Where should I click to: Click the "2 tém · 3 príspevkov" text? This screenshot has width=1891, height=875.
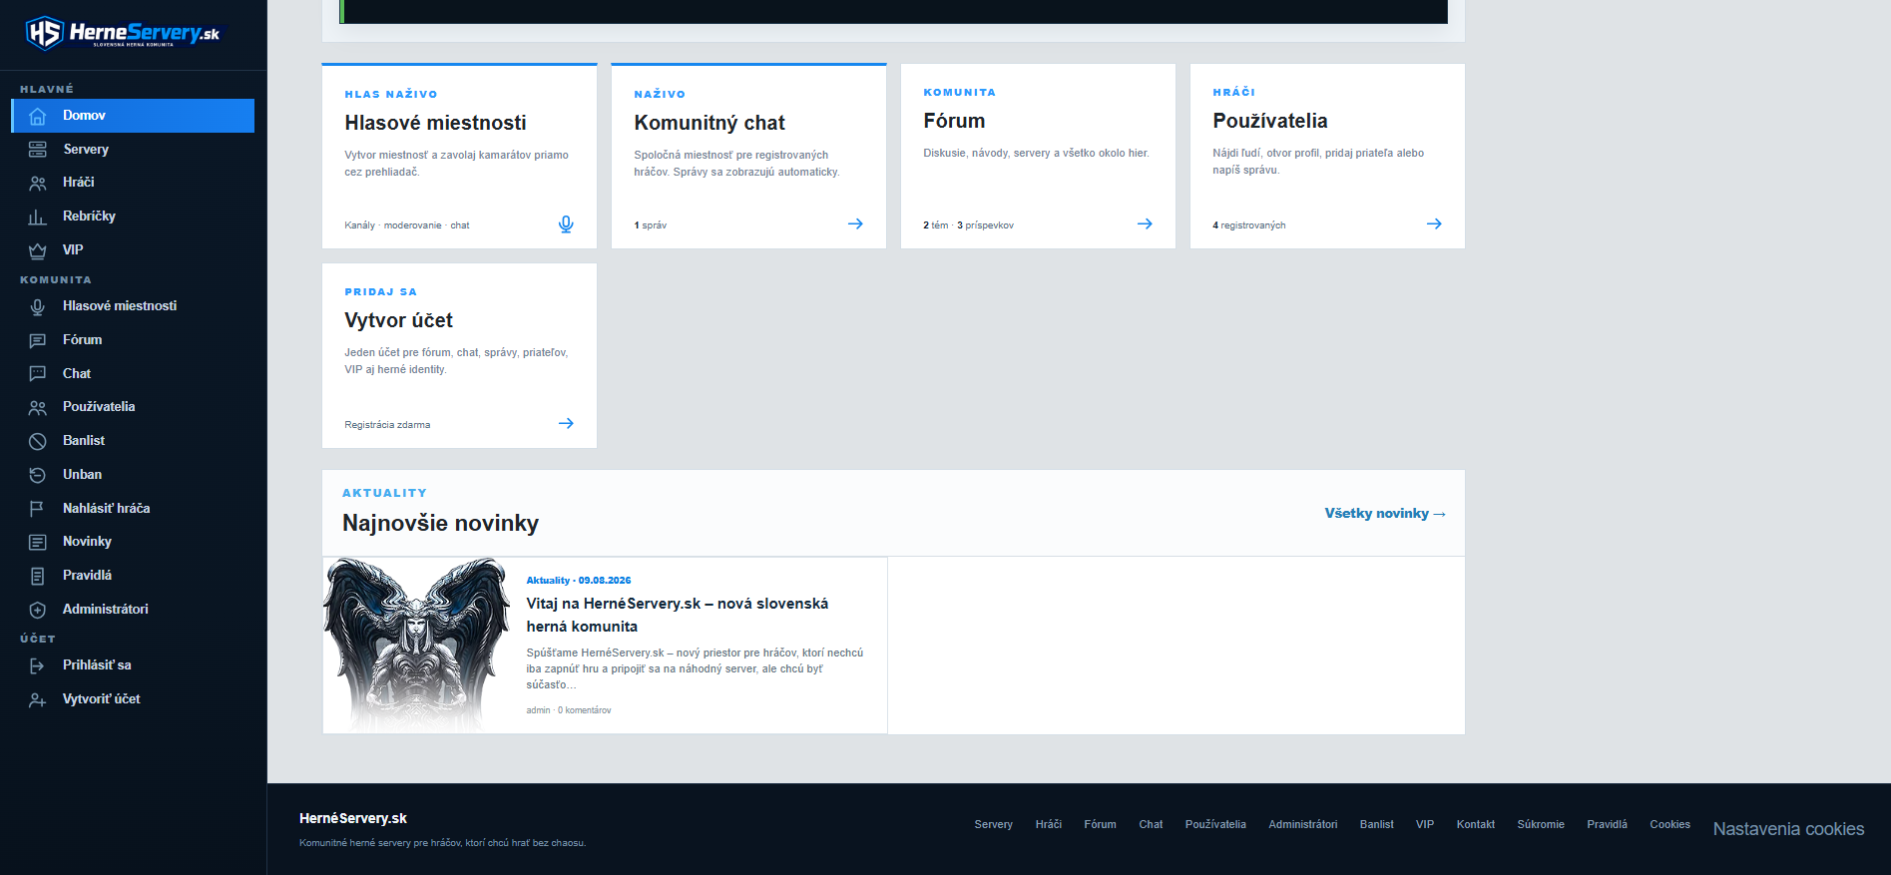coord(968,225)
